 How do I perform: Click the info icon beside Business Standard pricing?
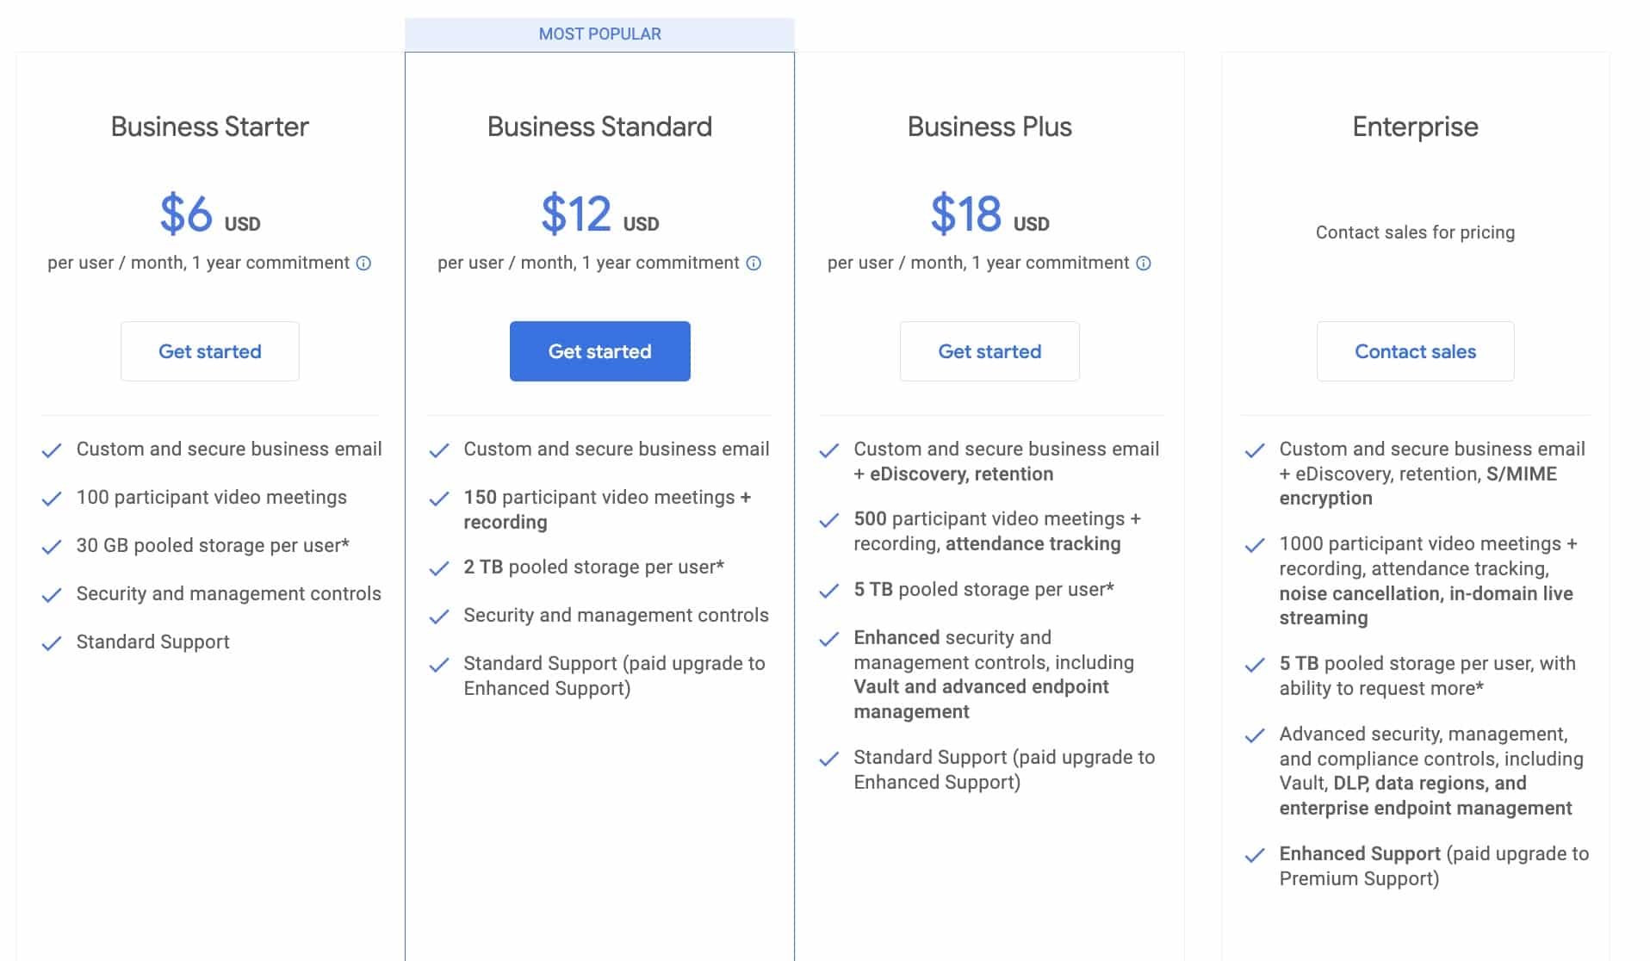[x=754, y=263]
